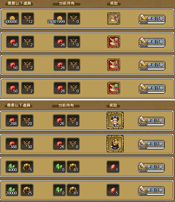Screen dimensions: 175x202
Task: Complete order for 传 pouch reward
Action: click(152, 19)
